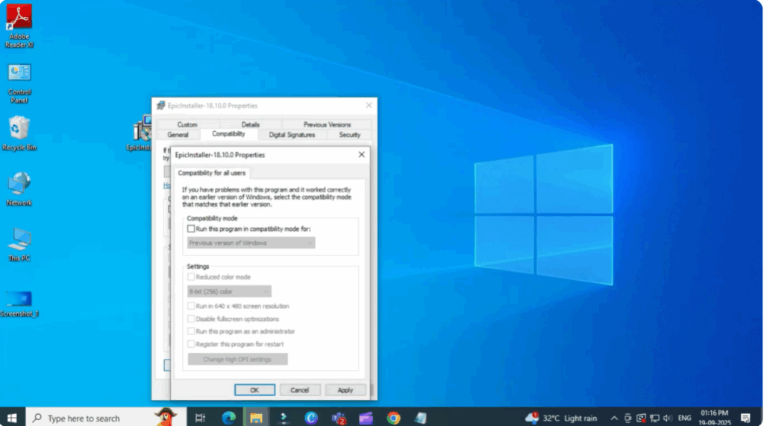Screen dimensions: 764x426
Task: Select Compatibility for all users tab
Action: (x=211, y=173)
